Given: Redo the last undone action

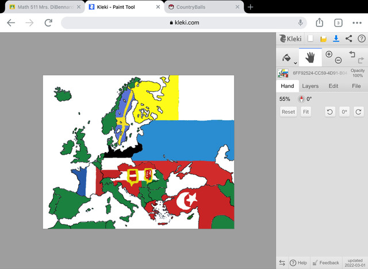Looking at the screenshot, I should tap(361, 60).
